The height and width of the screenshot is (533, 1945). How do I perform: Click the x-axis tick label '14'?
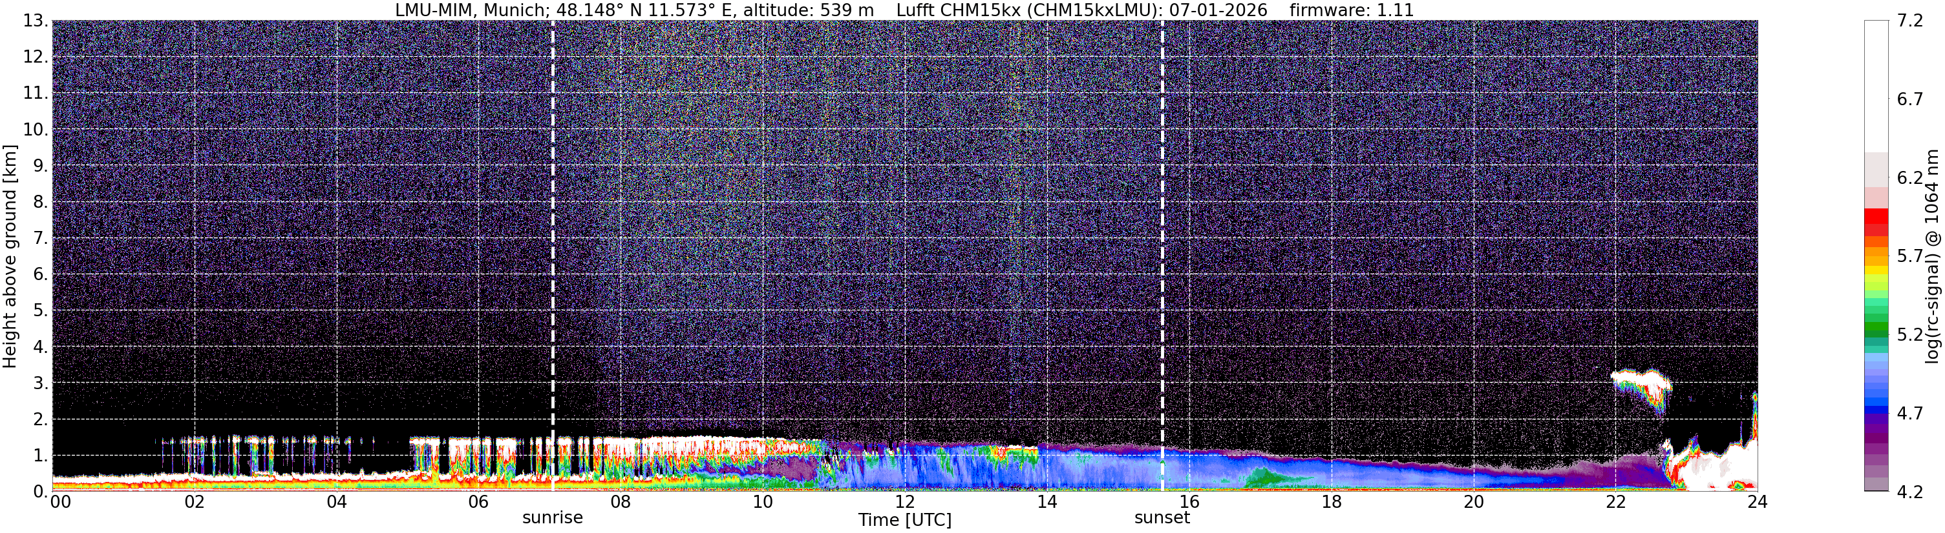[x=1047, y=502]
